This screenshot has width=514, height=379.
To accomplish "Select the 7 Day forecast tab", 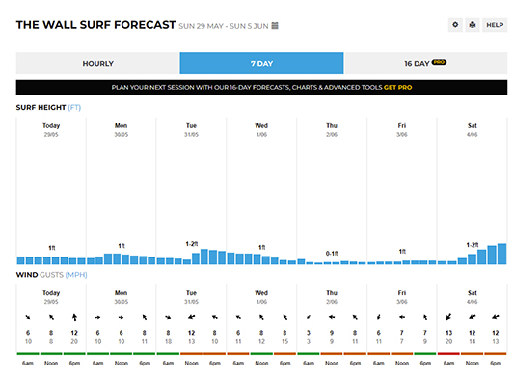I will (261, 64).
